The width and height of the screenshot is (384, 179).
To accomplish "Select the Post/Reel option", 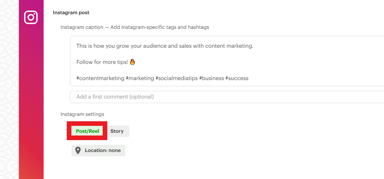I will point(88,131).
